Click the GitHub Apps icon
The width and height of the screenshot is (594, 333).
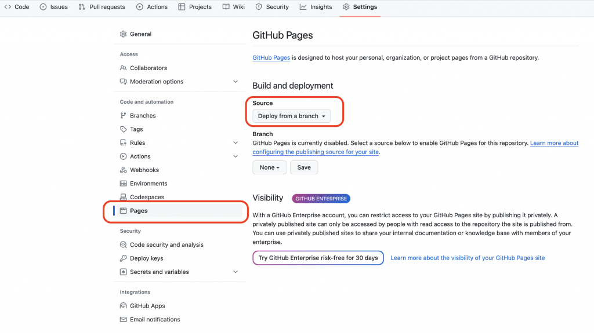click(x=123, y=306)
